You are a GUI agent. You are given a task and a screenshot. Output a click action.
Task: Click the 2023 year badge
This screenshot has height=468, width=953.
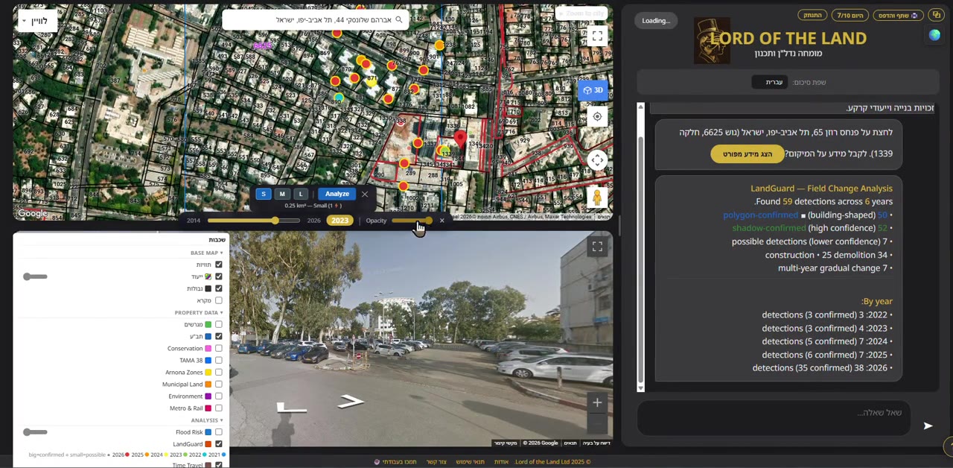tap(340, 221)
